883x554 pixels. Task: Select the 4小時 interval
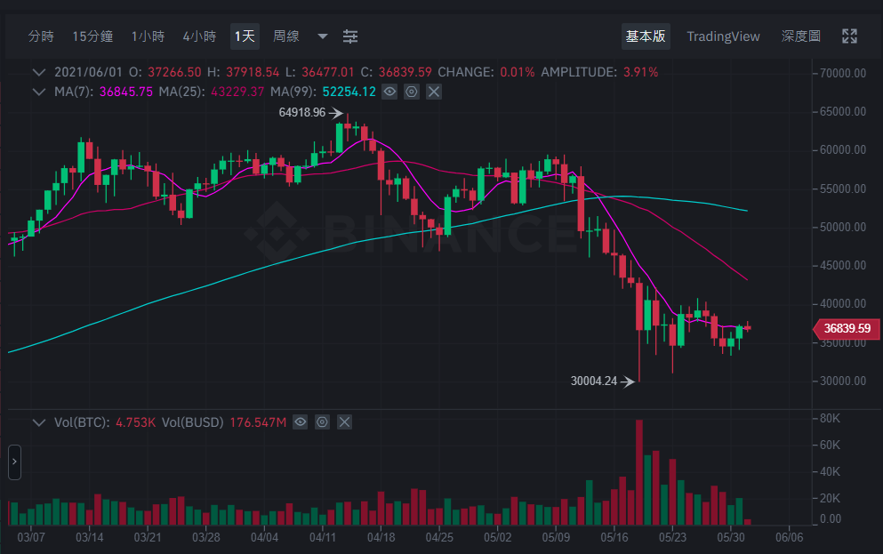199,36
